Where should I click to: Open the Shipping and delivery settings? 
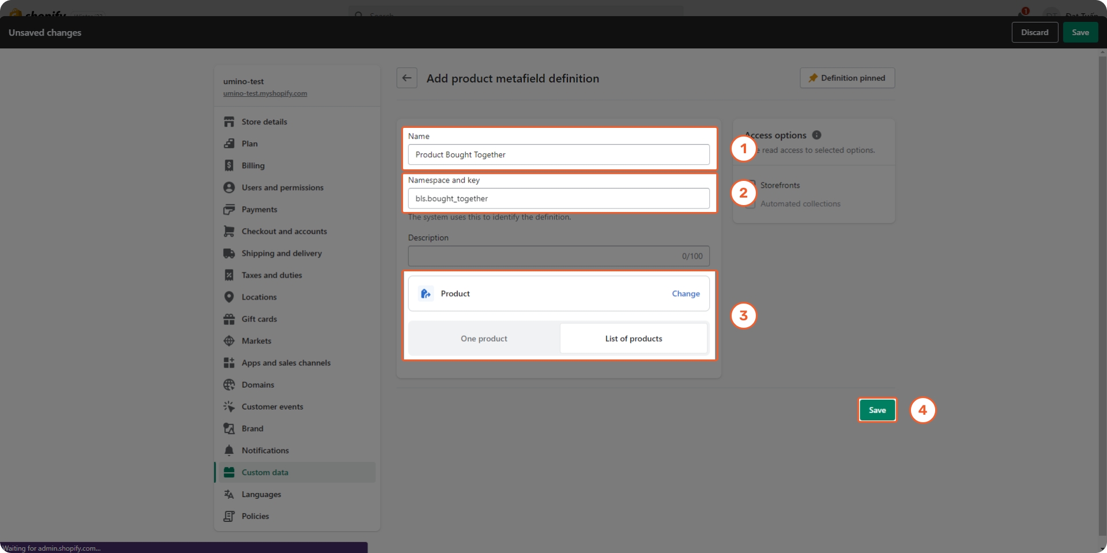coord(281,253)
